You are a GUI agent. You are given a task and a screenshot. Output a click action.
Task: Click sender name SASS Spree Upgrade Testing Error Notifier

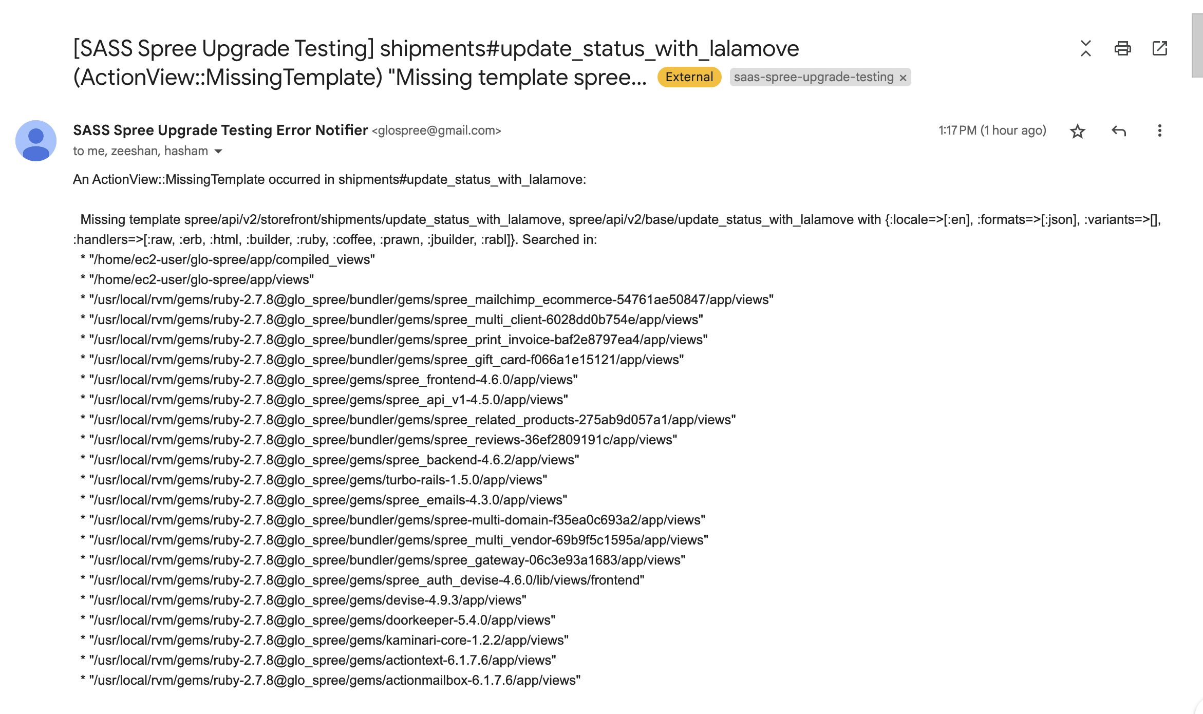(x=220, y=130)
